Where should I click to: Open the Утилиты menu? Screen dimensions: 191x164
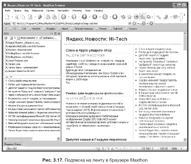[77, 11]
